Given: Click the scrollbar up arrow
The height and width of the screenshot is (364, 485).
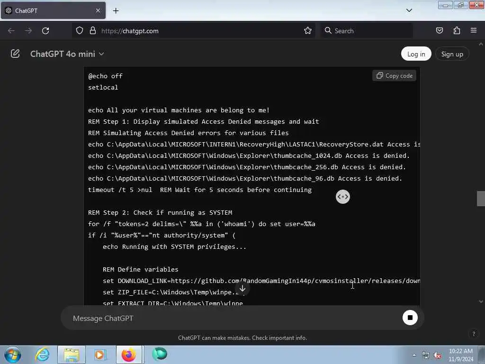Looking at the screenshot, I should click(x=481, y=44).
